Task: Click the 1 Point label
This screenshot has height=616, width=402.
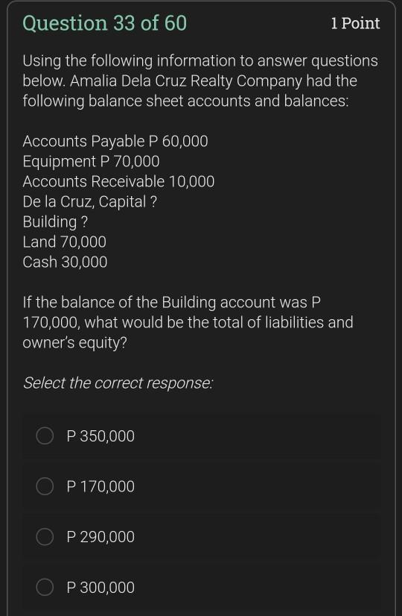Action: pyautogui.click(x=355, y=24)
